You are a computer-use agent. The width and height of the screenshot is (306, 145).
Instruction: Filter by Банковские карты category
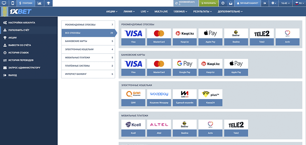[x=88, y=41]
